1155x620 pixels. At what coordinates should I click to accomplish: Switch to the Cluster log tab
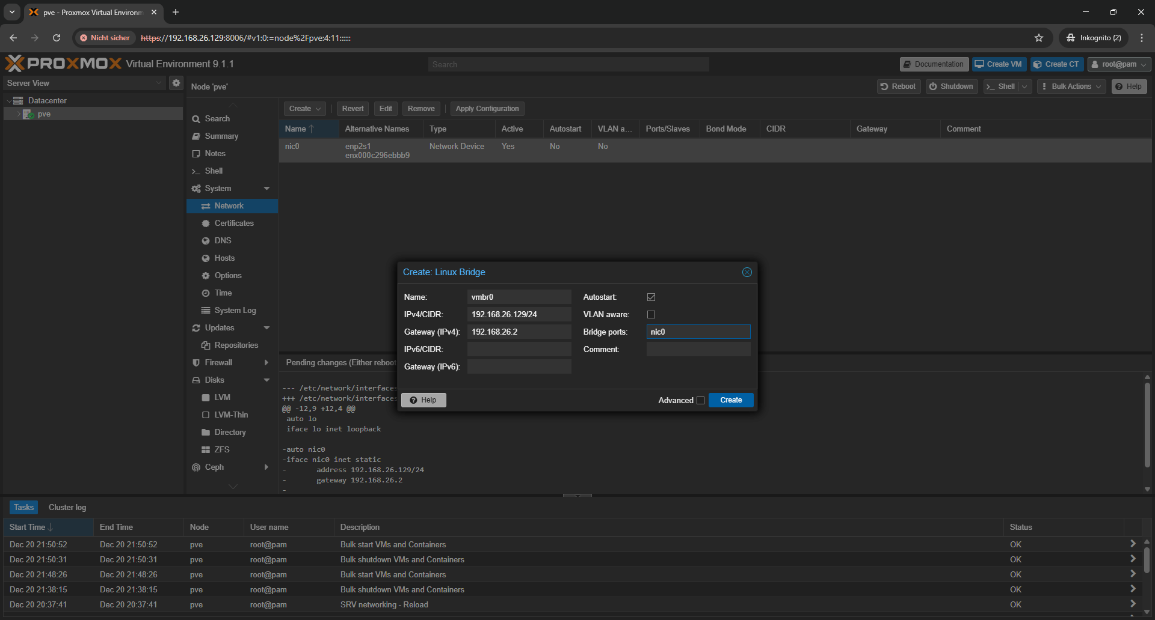(x=67, y=508)
